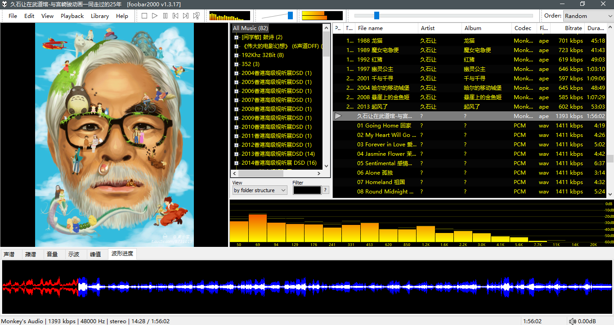Open the View by folder structure dropdown

click(x=260, y=190)
